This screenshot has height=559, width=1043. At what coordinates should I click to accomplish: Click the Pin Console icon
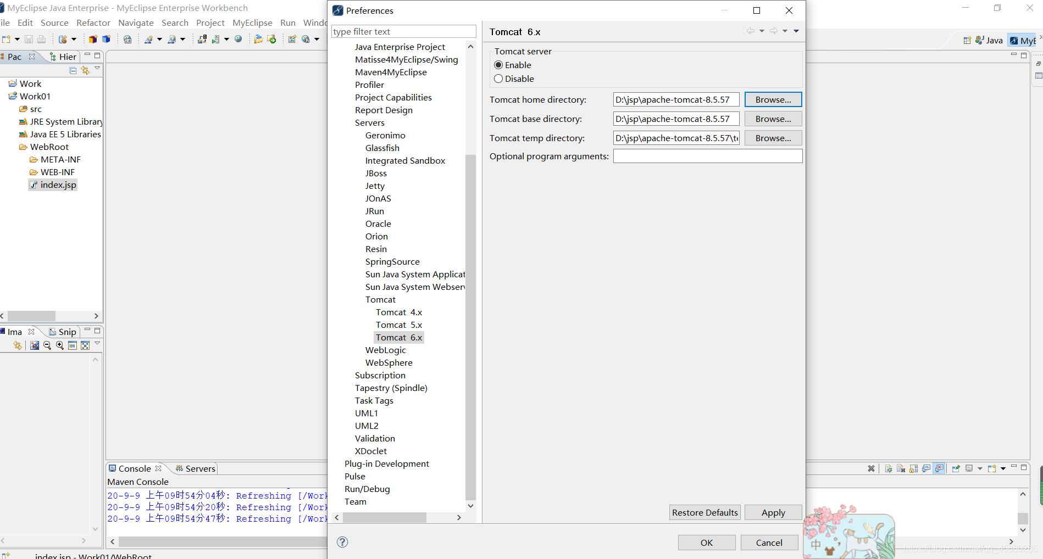[956, 468]
